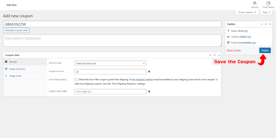Enable the Allow free shipping checkbox
This screenshot has height=138, width=276.
[76, 80]
